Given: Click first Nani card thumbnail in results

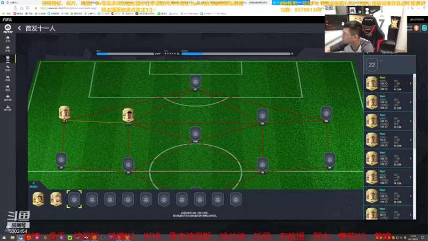Looking at the screenshot, I should pyautogui.click(x=372, y=84).
